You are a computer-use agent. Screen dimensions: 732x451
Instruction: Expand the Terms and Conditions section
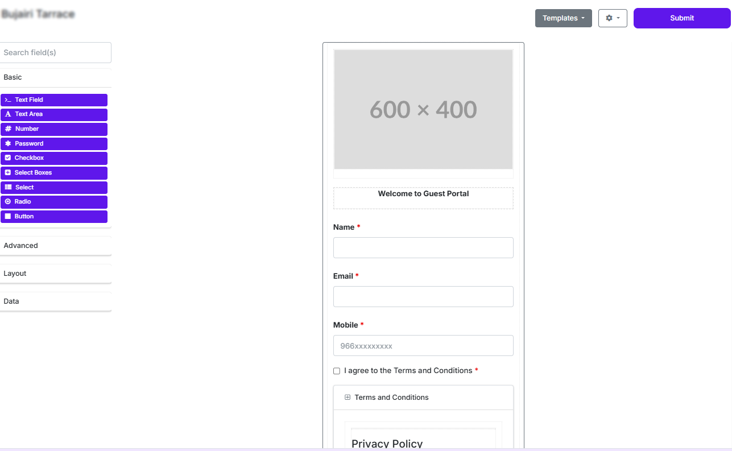click(x=348, y=397)
